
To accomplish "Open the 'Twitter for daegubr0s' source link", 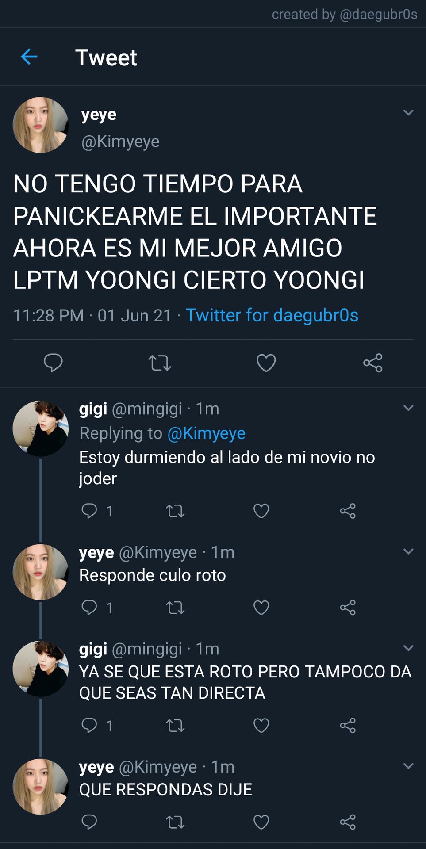I will (272, 315).
